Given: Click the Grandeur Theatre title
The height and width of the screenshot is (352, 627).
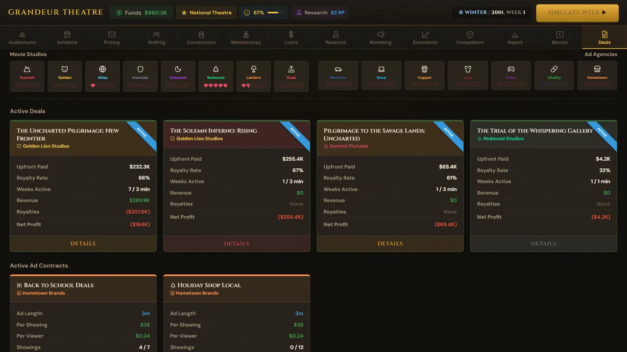Looking at the screenshot, I should point(55,12).
